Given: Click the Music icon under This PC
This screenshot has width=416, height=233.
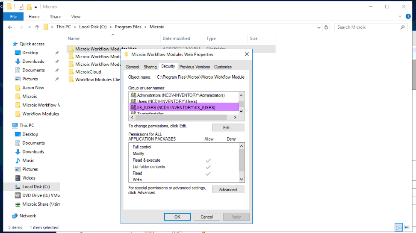Looking at the screenshot, I should [x=18, y=160].
